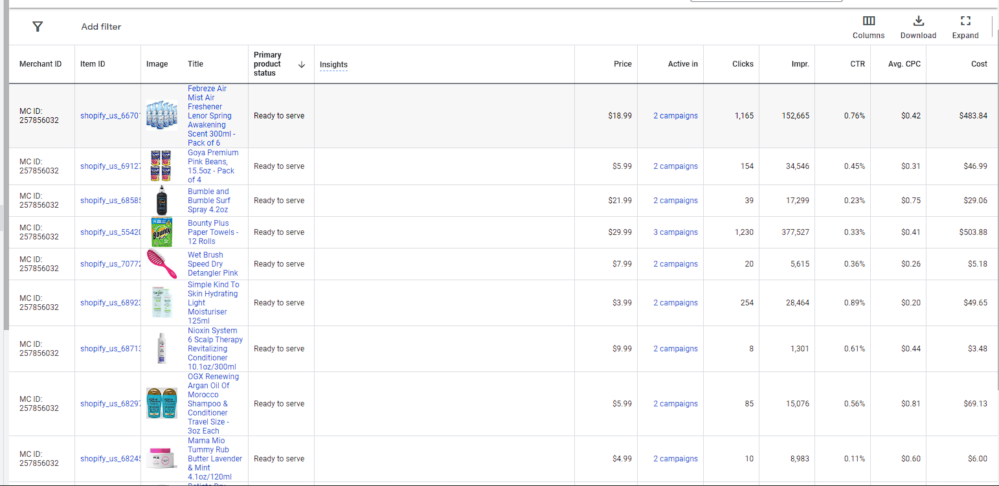This screenshot has width=999, height=486.
Task: Click the Nioxin conditioner bottle thumbnail
Action: point(162,348)
